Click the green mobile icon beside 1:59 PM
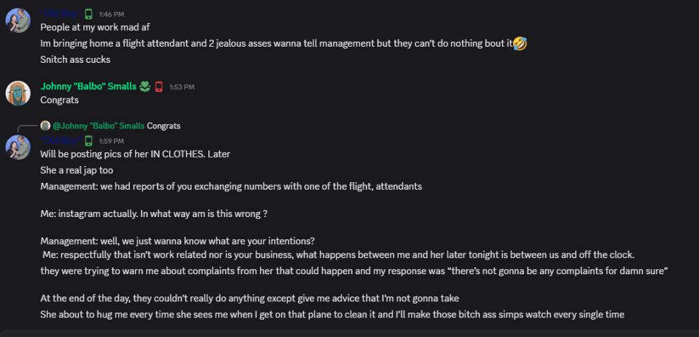Screen dimensions: 699x337 click(89, 140)
